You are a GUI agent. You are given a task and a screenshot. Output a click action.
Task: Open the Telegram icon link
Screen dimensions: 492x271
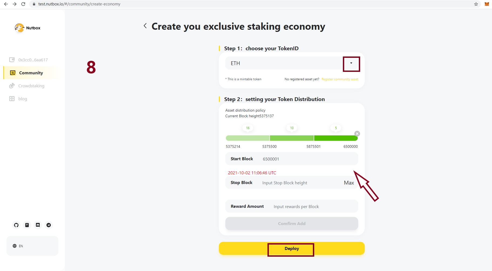pos(49,225)
